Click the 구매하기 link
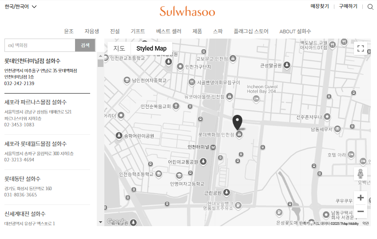Viewport: 377px width, 239px height. (x=348, y=6)
